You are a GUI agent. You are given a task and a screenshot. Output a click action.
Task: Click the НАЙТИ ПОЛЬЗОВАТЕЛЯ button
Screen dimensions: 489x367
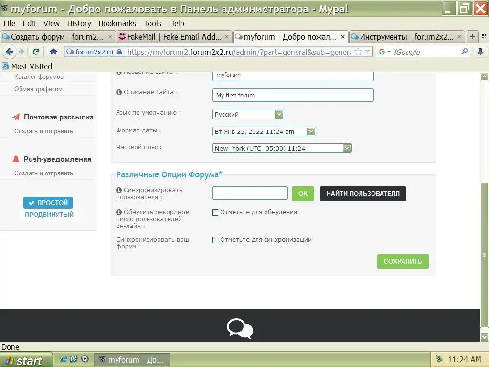[x=363, y=194]
